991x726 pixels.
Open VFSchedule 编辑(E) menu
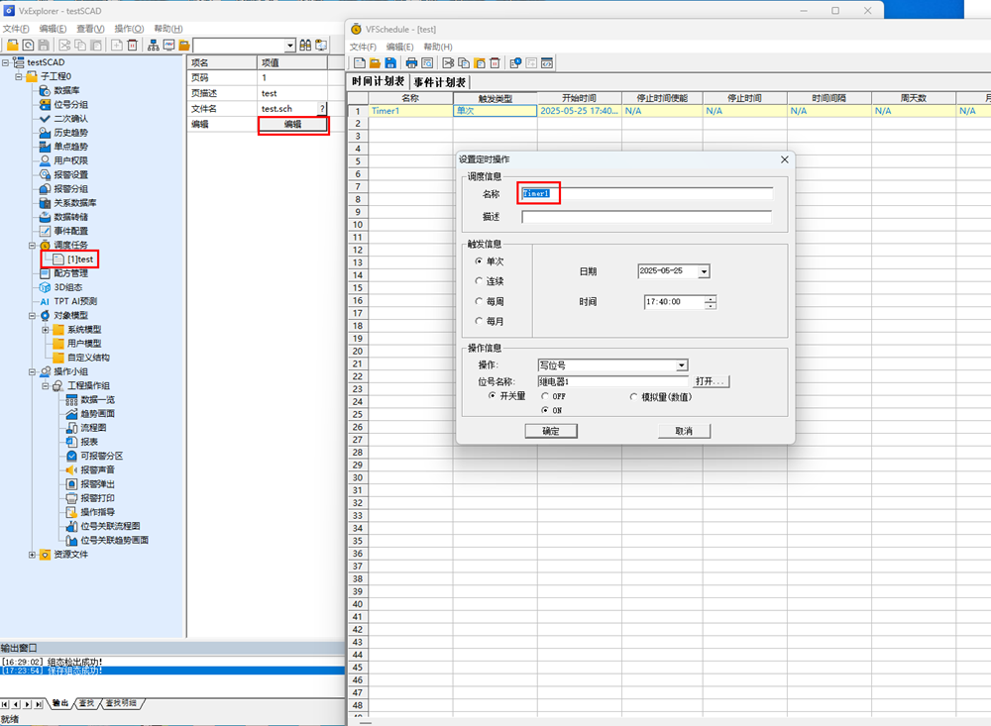[x=399, y=47]
